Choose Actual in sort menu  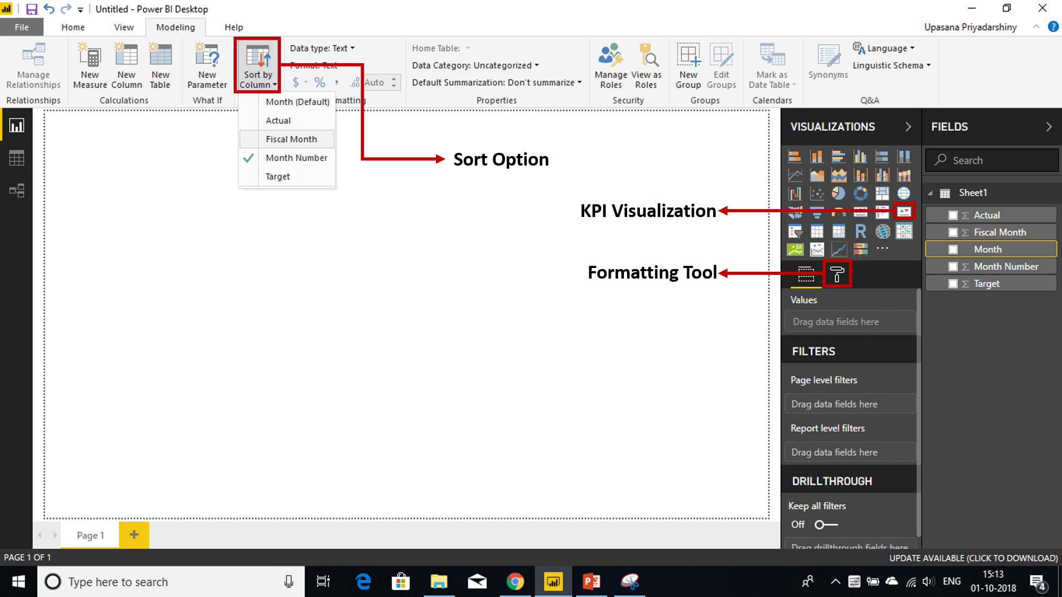point(287,120)
